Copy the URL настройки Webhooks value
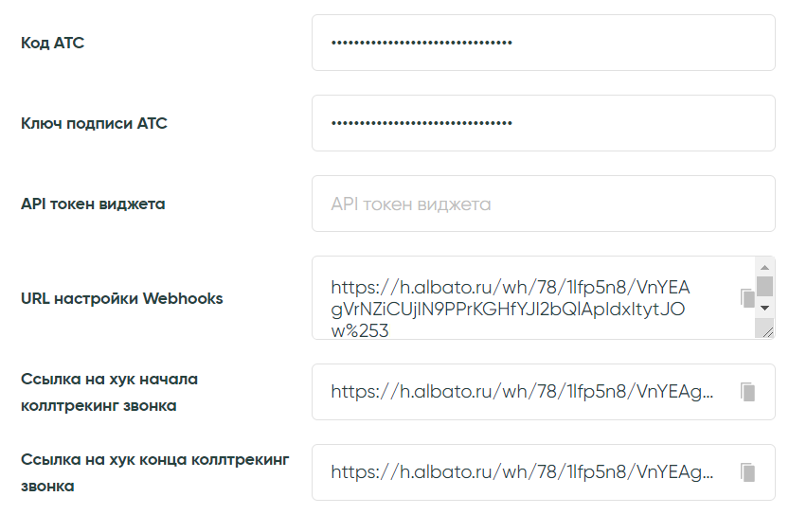Image resolution: width=807 pixels, height=532 pixels. coord(747,298)
